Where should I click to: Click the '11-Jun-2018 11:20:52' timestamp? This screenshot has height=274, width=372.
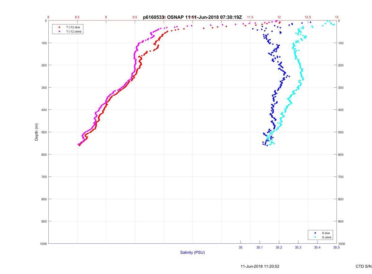(x=260, y=266)
